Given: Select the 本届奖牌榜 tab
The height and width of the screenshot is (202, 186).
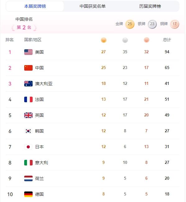Looking at the screenshot, I should (x=35, y=6).
